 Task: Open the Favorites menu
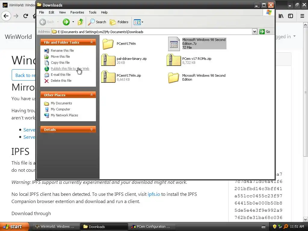coord(77,12)
